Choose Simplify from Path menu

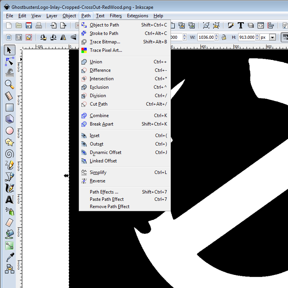(124, 172)
